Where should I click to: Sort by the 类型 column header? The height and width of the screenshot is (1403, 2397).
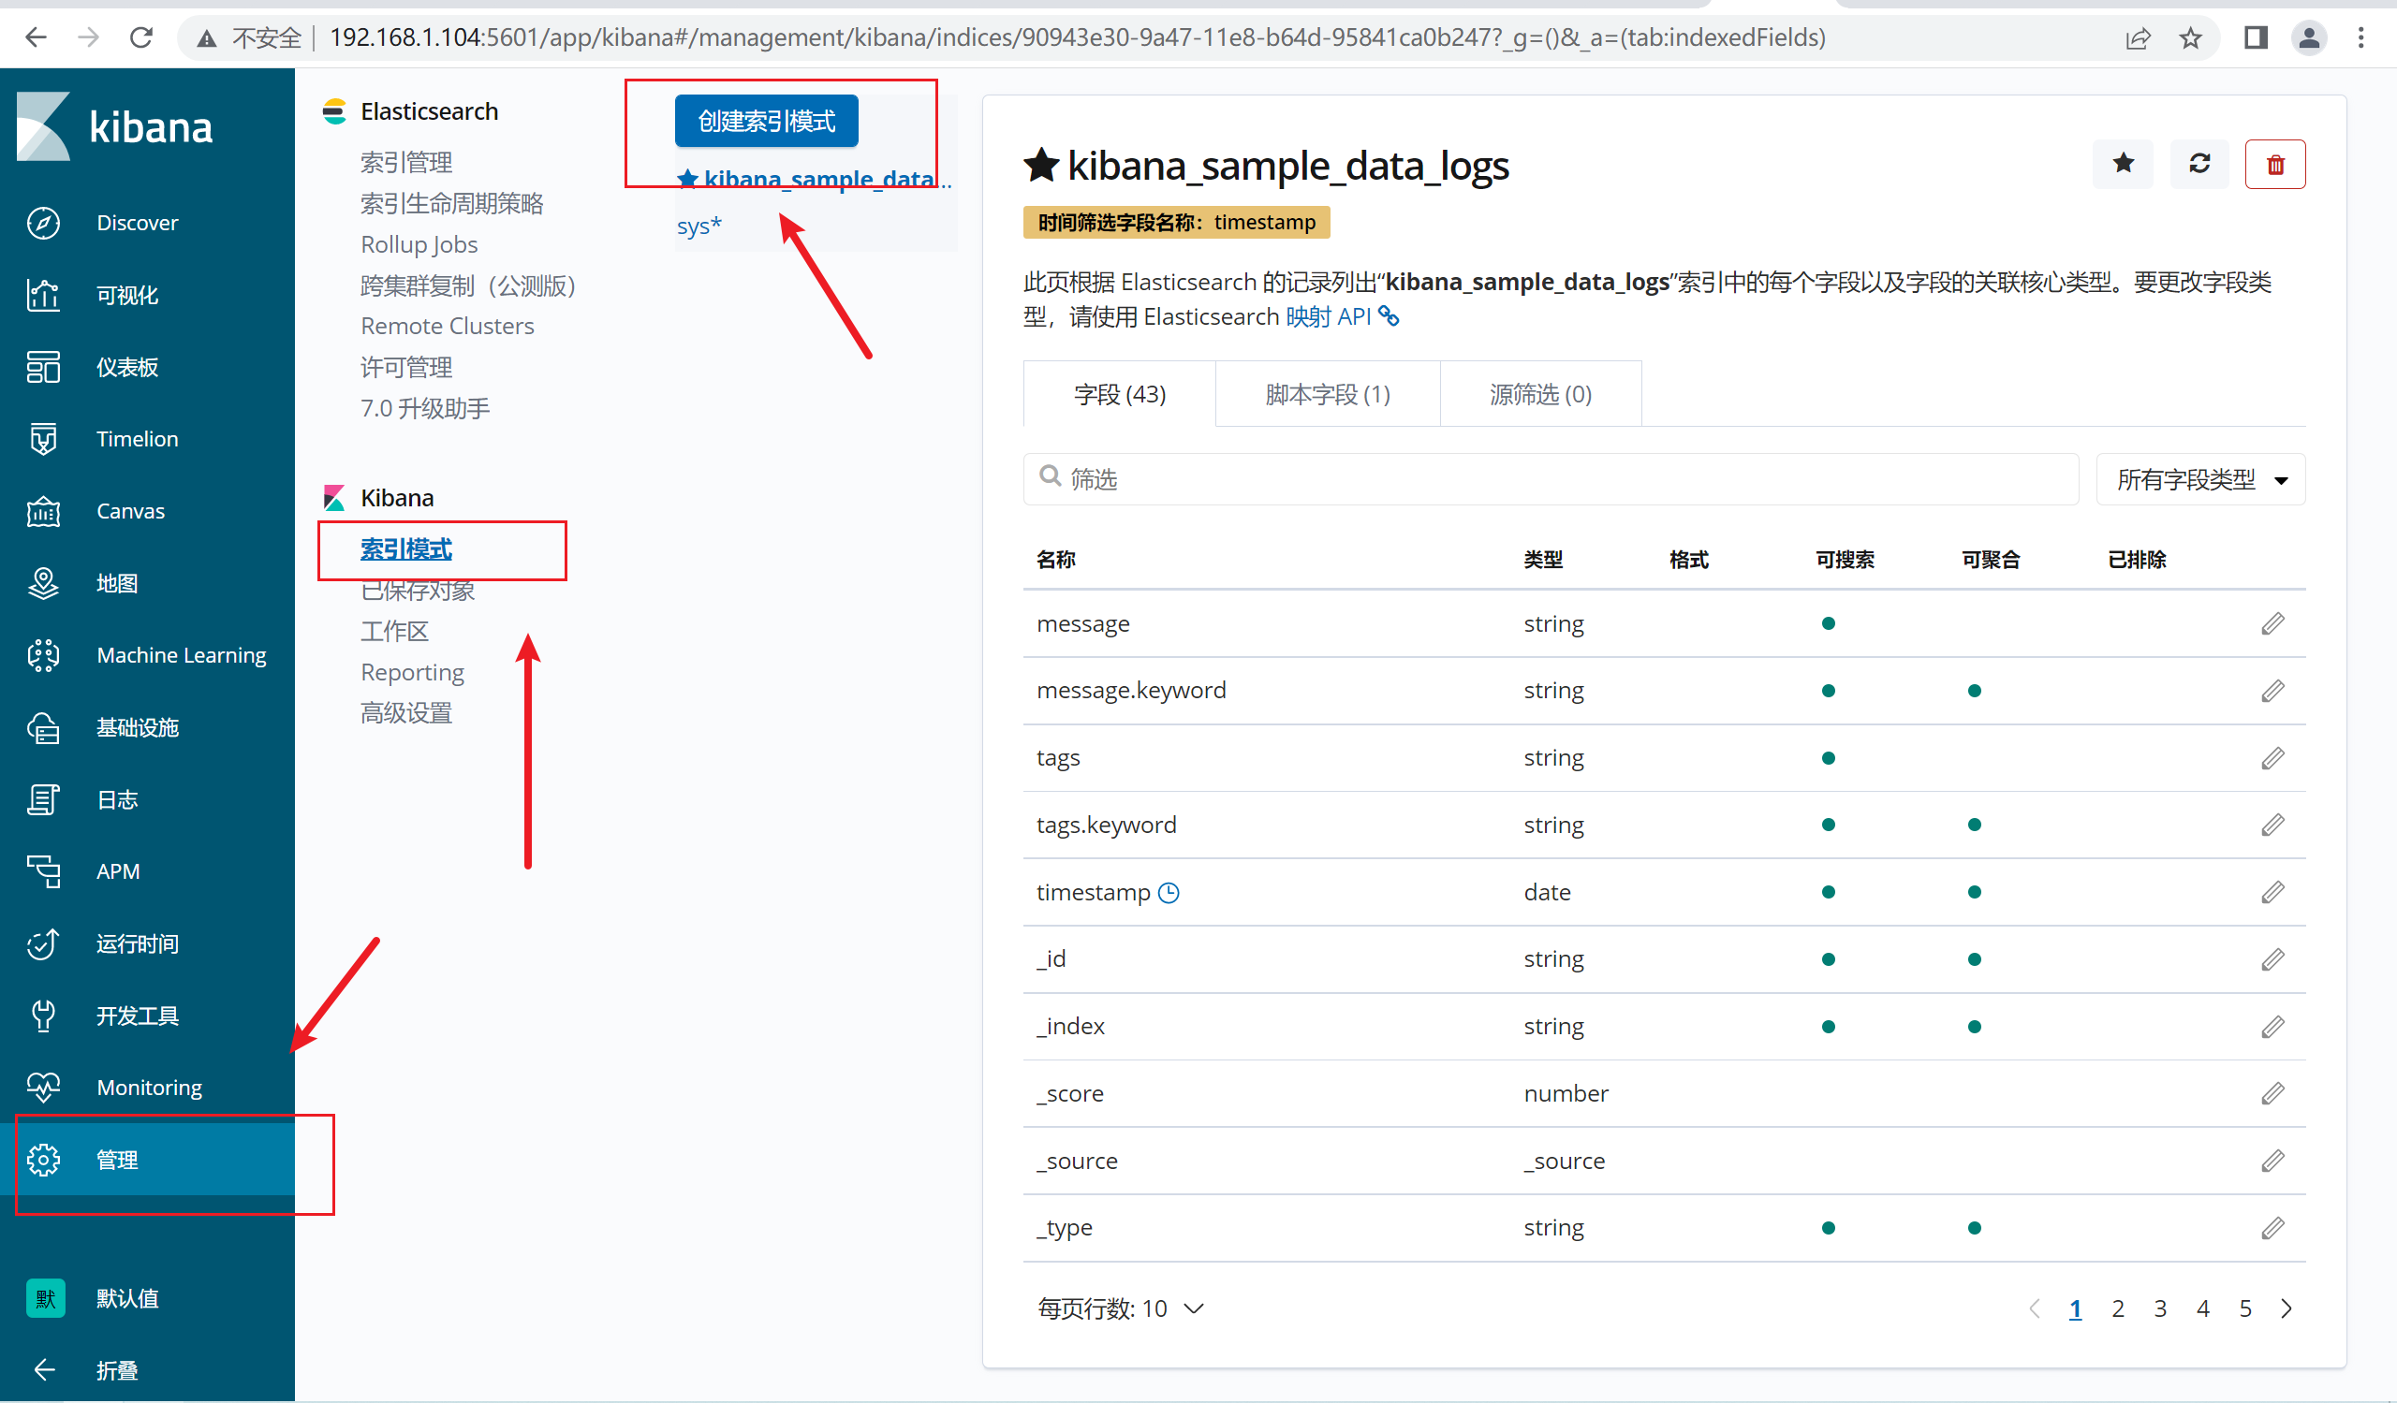[1543, 559]
